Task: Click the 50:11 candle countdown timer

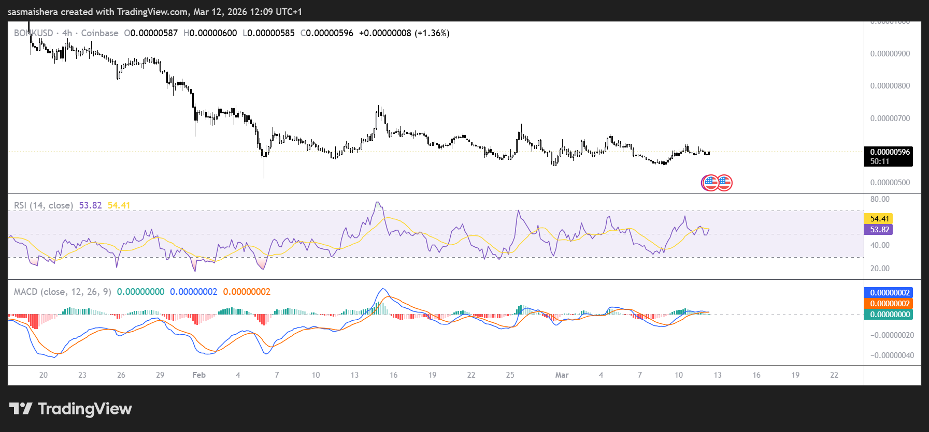Action: click(x=880, y=161)
